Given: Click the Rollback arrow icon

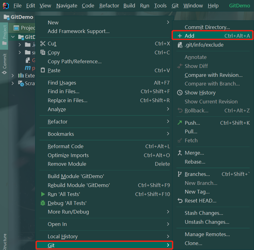Looking at the screenshot, I should click(180, 110).
